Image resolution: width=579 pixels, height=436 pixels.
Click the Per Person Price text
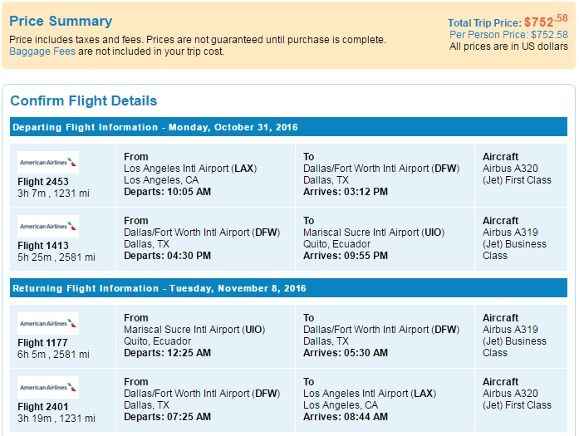(x=508, y=35)
